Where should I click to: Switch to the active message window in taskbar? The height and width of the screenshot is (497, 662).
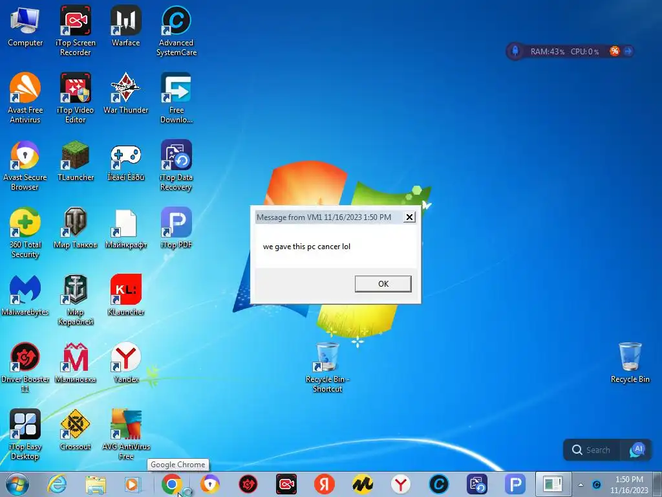[x=553, y=484]
